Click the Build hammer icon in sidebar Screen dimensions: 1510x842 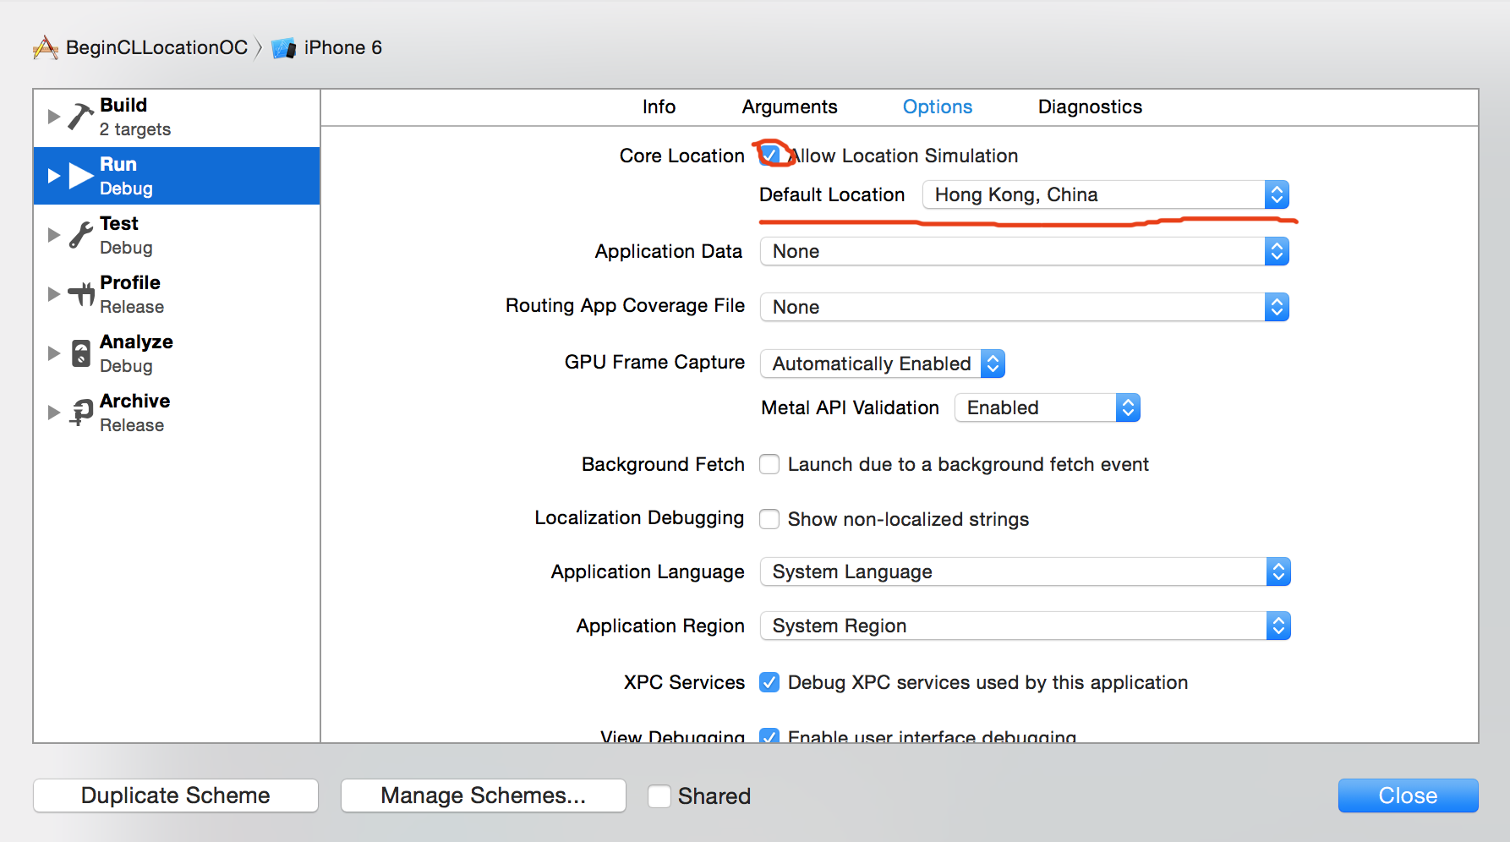coord(80,117)
